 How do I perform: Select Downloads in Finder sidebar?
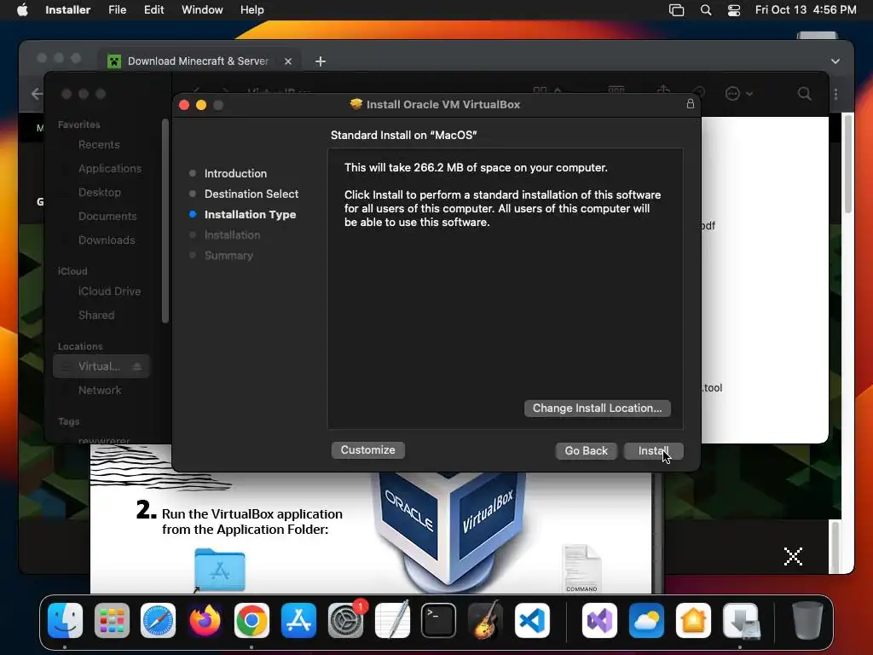[107, 241]
